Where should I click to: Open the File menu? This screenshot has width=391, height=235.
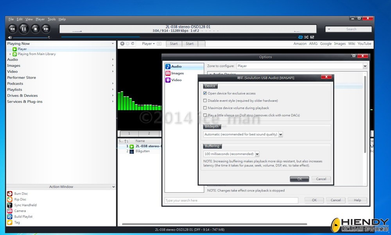(x=11, y=19)
